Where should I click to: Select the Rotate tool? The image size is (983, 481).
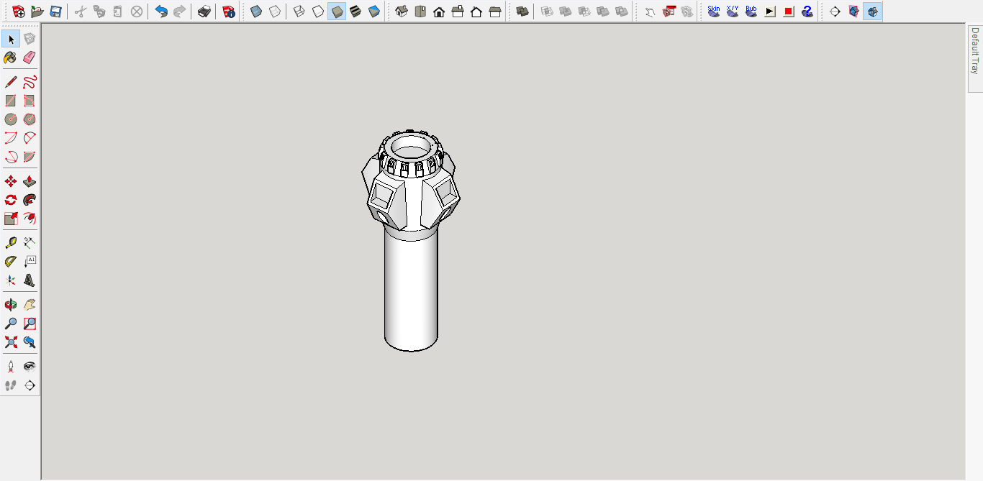[11, 200]
